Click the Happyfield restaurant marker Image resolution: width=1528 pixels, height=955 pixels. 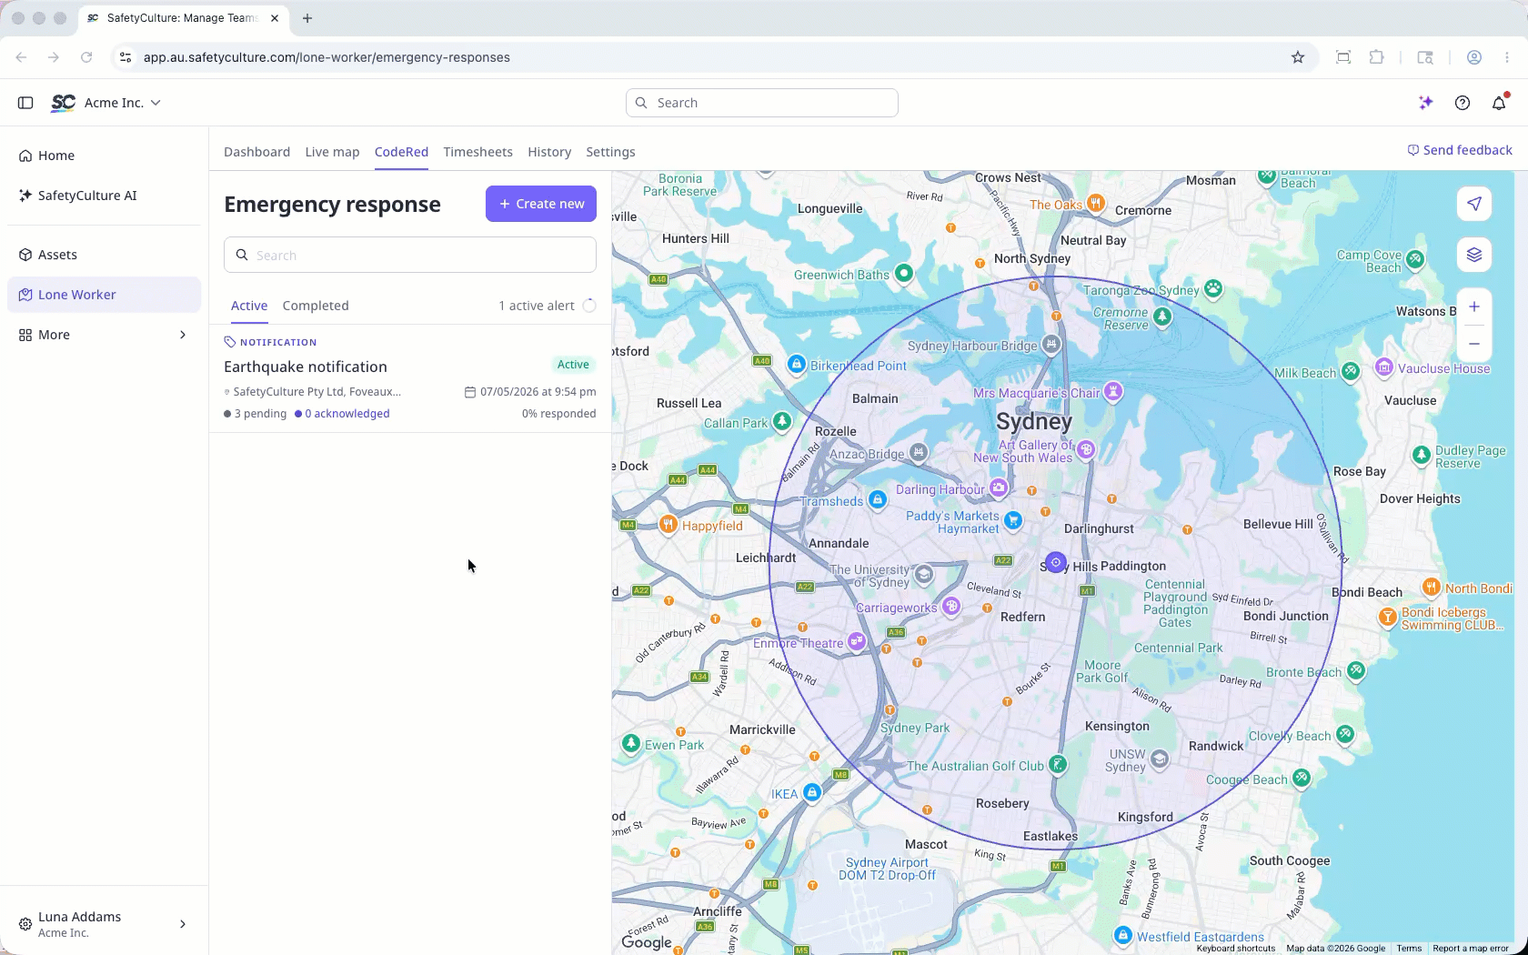[668, 524]
